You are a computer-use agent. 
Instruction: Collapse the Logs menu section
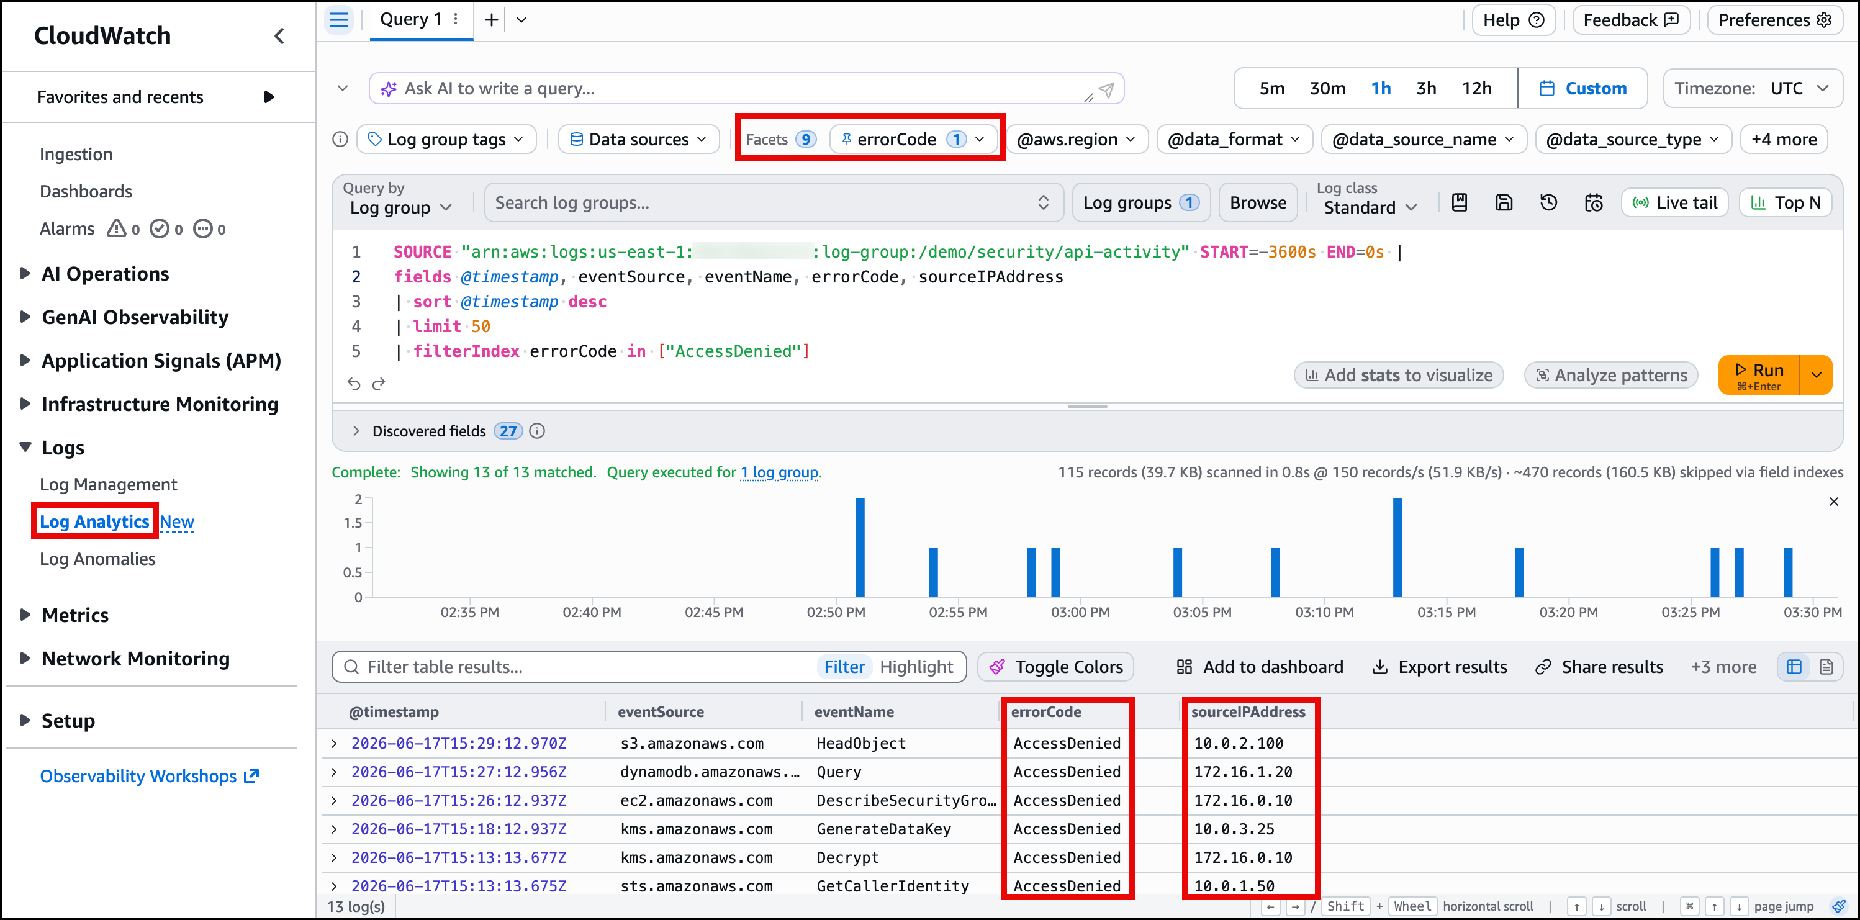point(25,447)
